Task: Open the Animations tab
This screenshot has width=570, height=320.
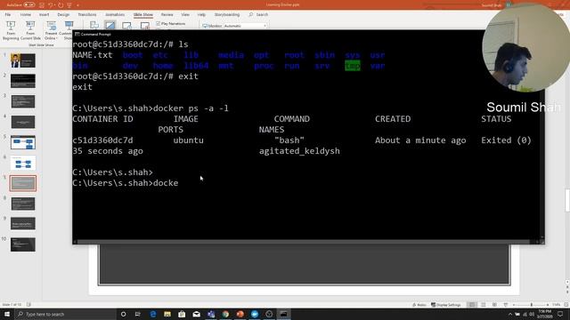Action: tap(115, 14)
